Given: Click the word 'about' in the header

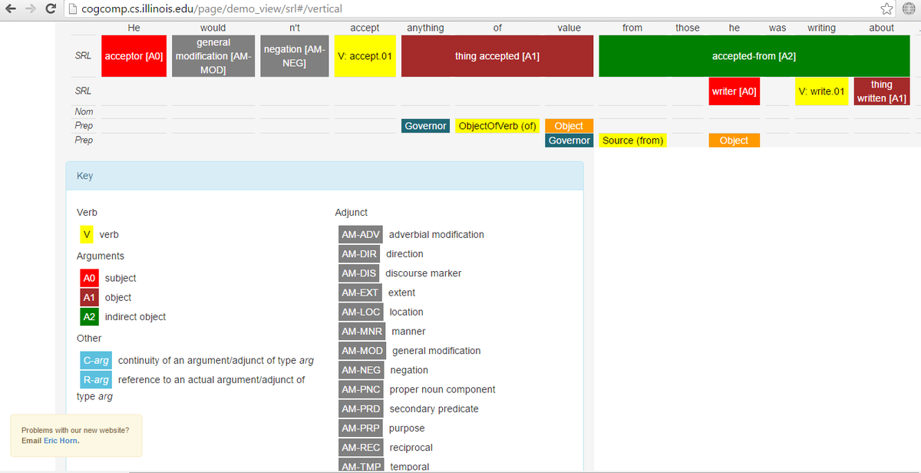Looking at the screenshot, I should point(881,28).
